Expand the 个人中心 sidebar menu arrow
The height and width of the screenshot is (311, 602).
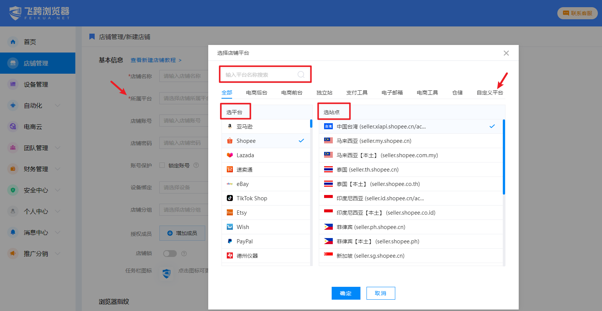[x=58, y=211]
